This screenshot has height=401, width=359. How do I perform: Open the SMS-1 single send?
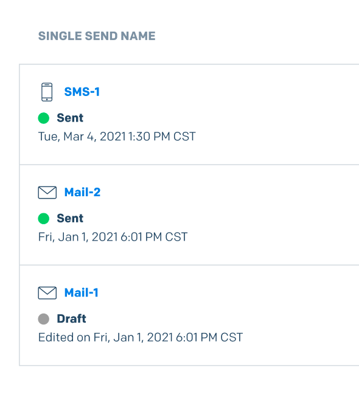82,92
